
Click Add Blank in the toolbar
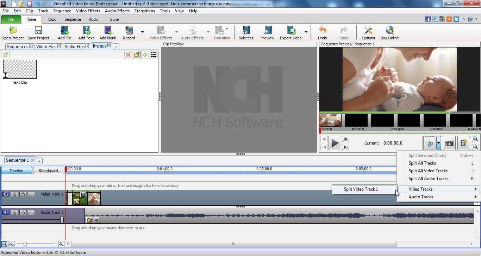108,33
